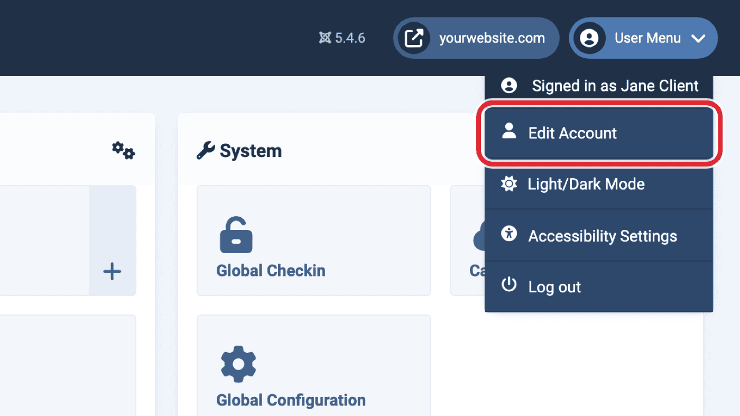Choose Log out from the user menu
This screenshot has height=416, width=740.
[x=599, y=287]
